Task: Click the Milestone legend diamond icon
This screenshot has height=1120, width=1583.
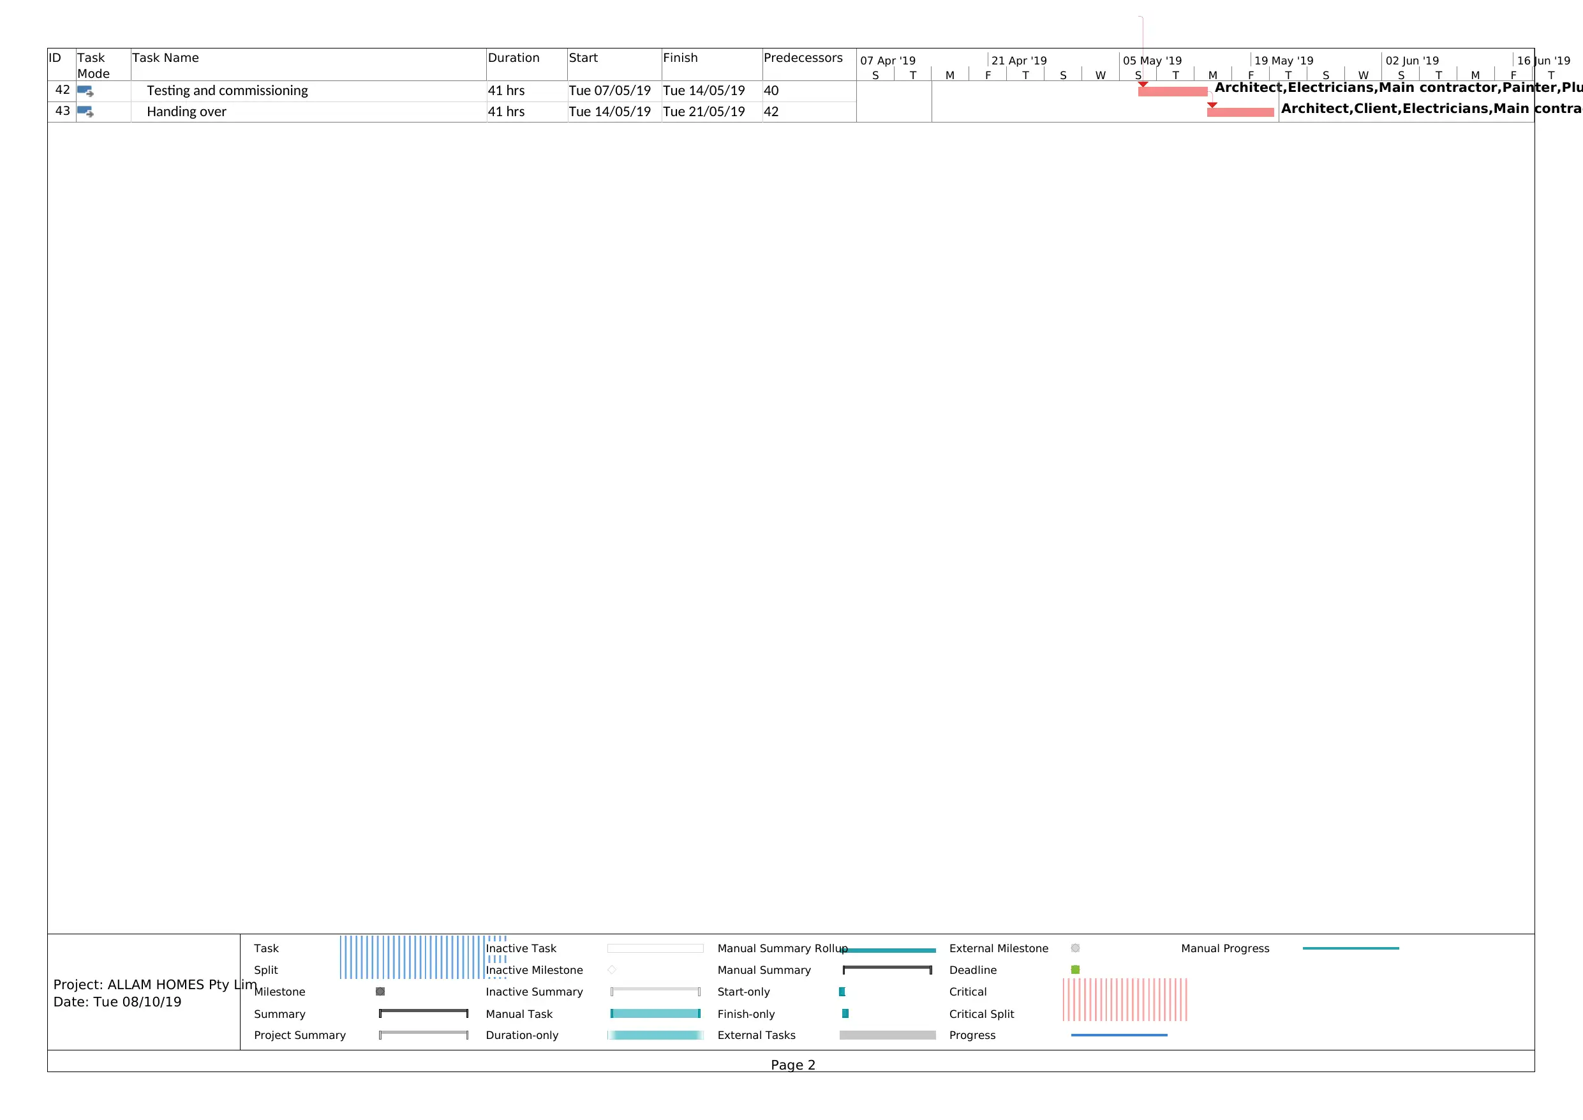Action: (x=380, y=991)
